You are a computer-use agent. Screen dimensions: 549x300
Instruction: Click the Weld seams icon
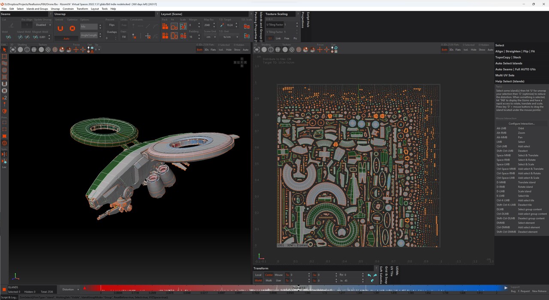point(9,37)
